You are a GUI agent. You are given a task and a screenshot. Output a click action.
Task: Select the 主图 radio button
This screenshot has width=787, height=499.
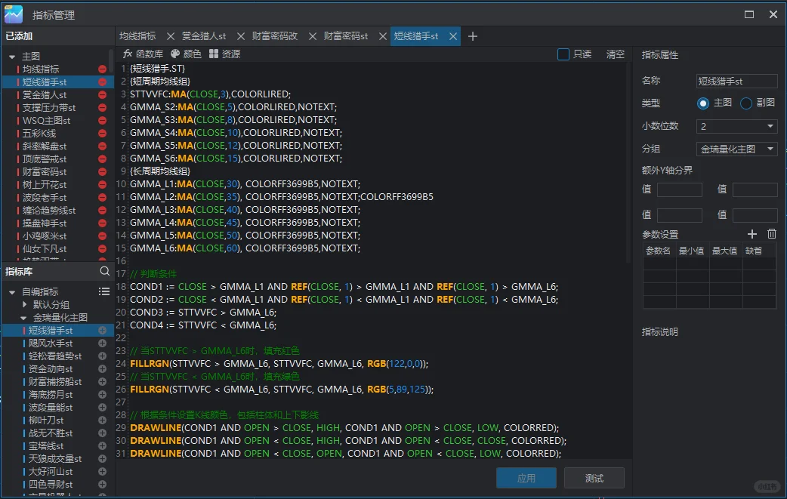click(703, 103)
